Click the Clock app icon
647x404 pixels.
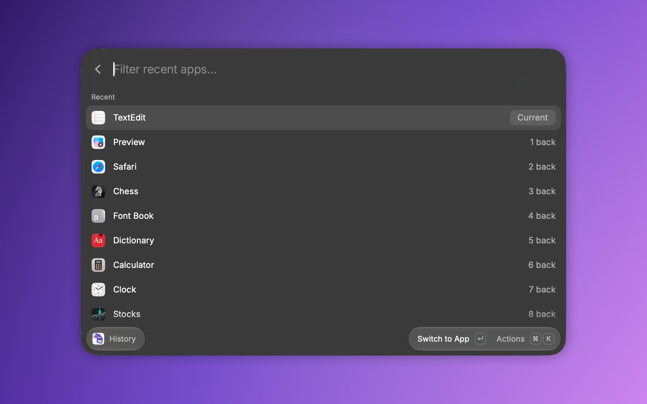[x=98, y=290]
